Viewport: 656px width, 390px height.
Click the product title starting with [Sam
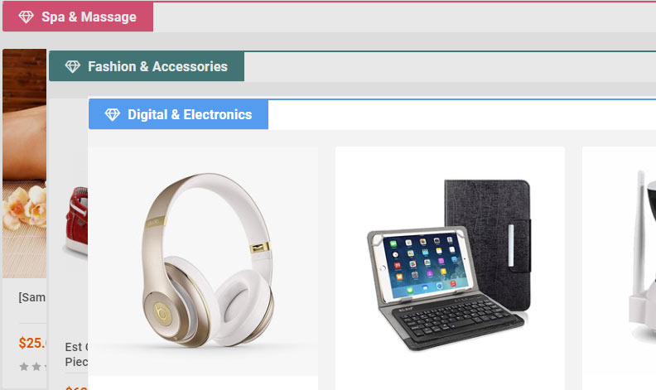coord(32,297)
